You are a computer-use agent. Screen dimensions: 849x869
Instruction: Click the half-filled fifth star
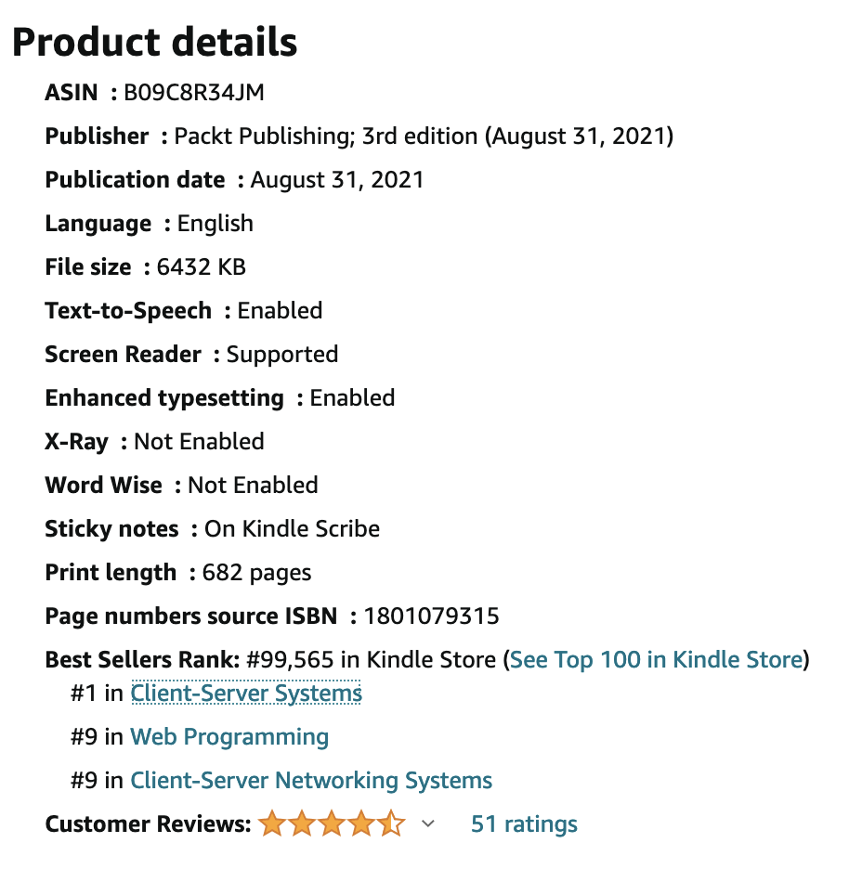click(391, 823)
